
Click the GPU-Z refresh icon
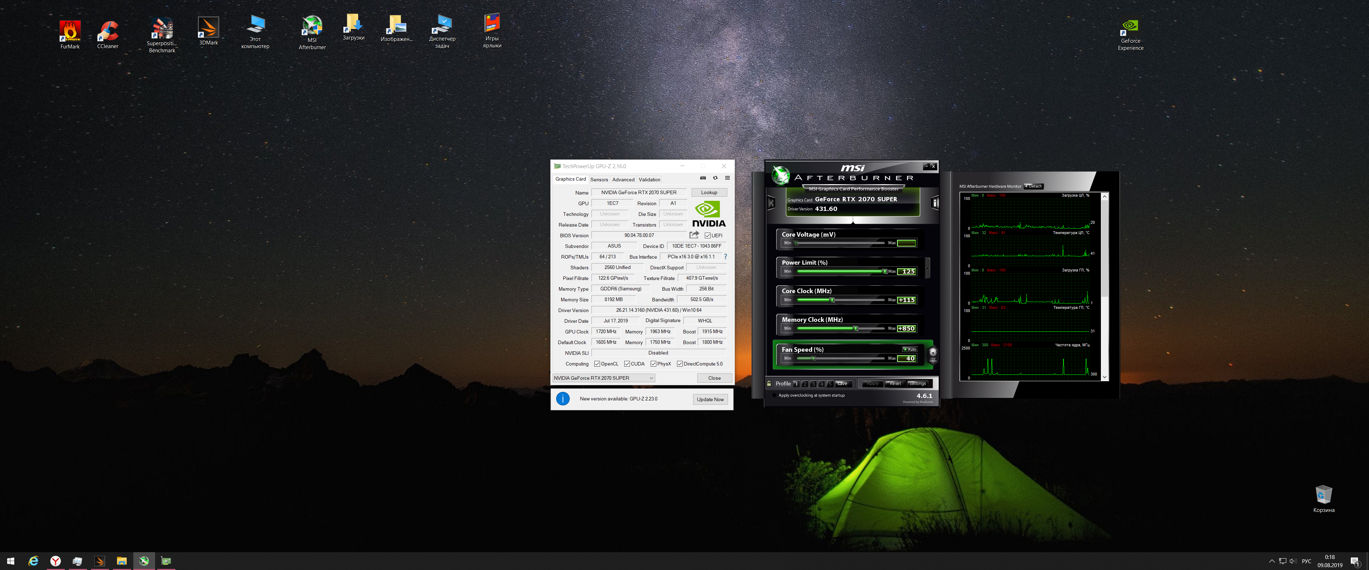715,178
